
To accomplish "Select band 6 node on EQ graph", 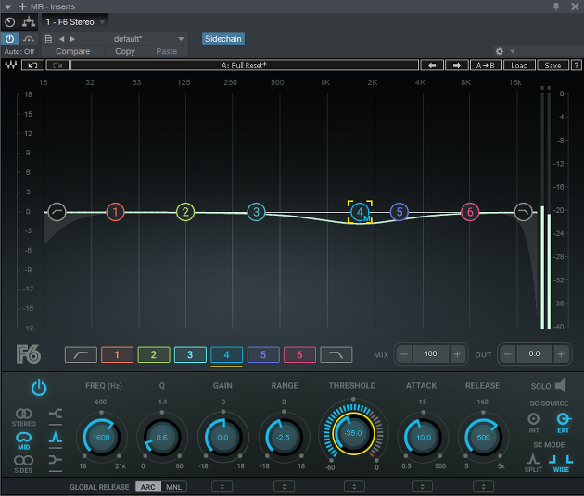I will [x=470, y=212].
